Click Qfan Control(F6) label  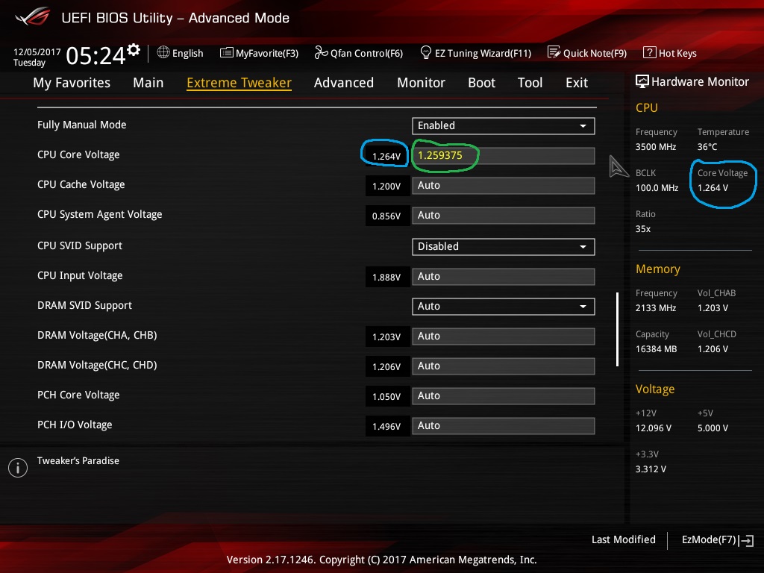point(367,53)
